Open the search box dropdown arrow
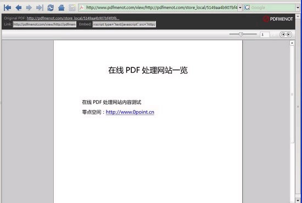This screenshot has height=203, width=302. coord(298,8)
